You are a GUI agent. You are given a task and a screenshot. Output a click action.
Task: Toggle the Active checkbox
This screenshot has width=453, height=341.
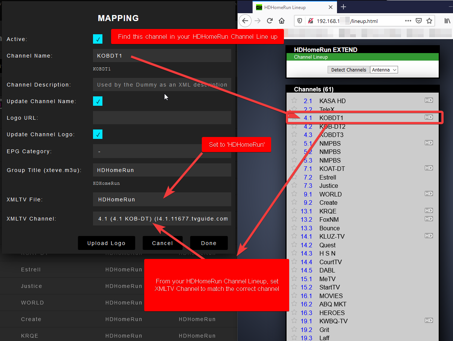click(98, 39)
